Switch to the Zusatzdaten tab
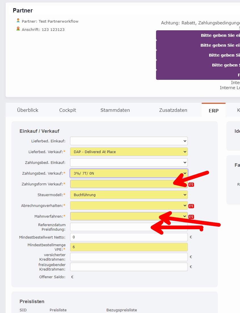Screen dimensions: 240x313 point(173,110)
